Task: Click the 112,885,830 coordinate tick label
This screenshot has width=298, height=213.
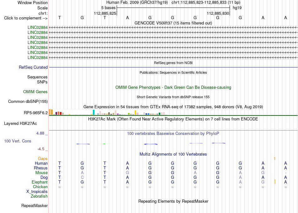Action: point(218,13)
